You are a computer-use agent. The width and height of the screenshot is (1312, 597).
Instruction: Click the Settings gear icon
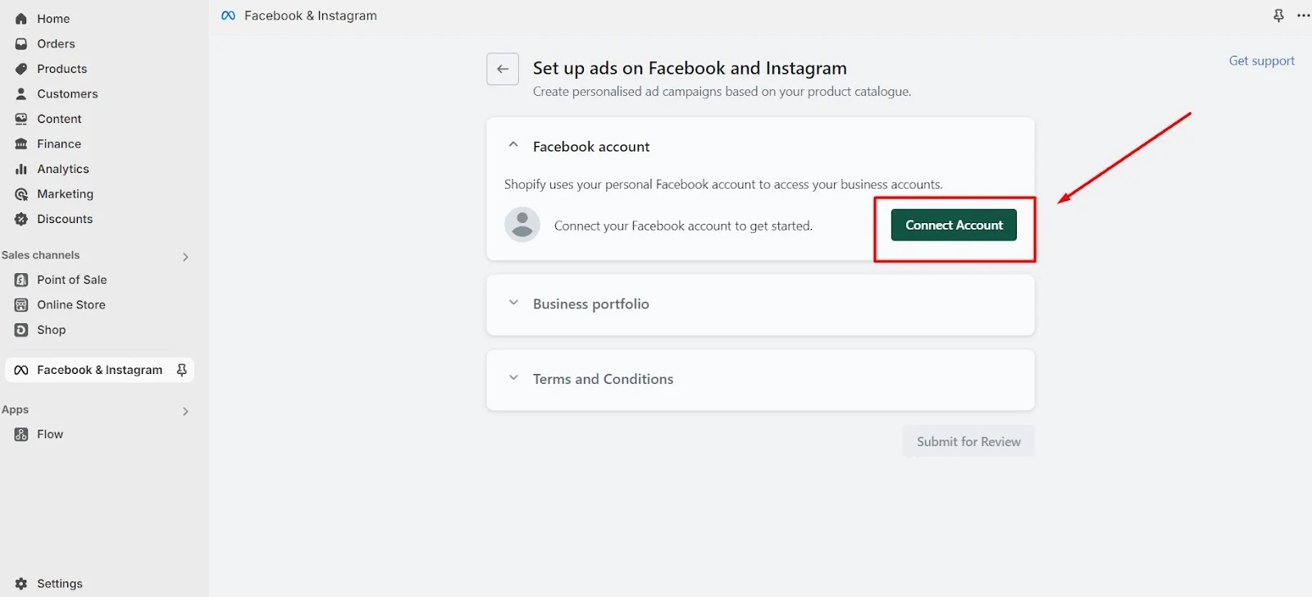(x=21, y=584)
